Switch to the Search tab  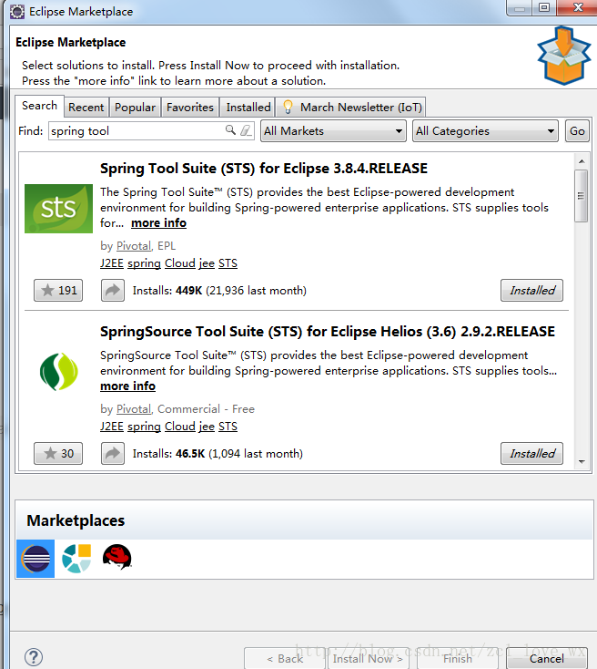coord(40,106)
